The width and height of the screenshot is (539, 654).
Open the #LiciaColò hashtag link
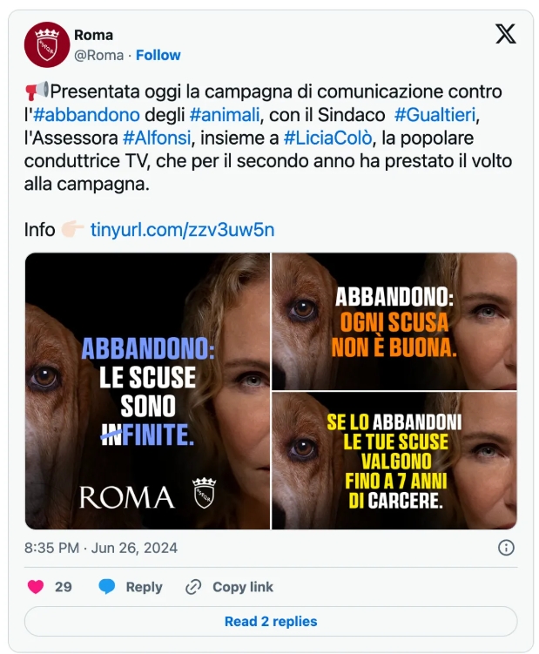328,138
